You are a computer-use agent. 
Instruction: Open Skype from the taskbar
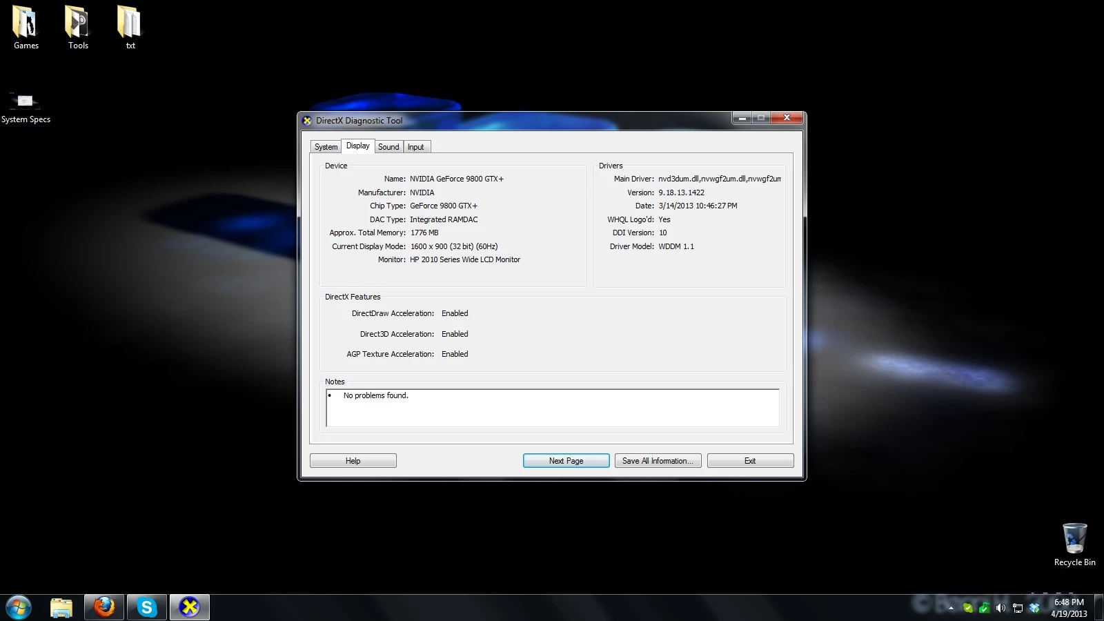[147, 607]
